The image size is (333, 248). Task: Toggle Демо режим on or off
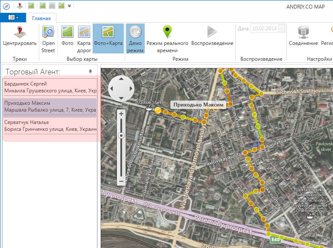point(135,38)
